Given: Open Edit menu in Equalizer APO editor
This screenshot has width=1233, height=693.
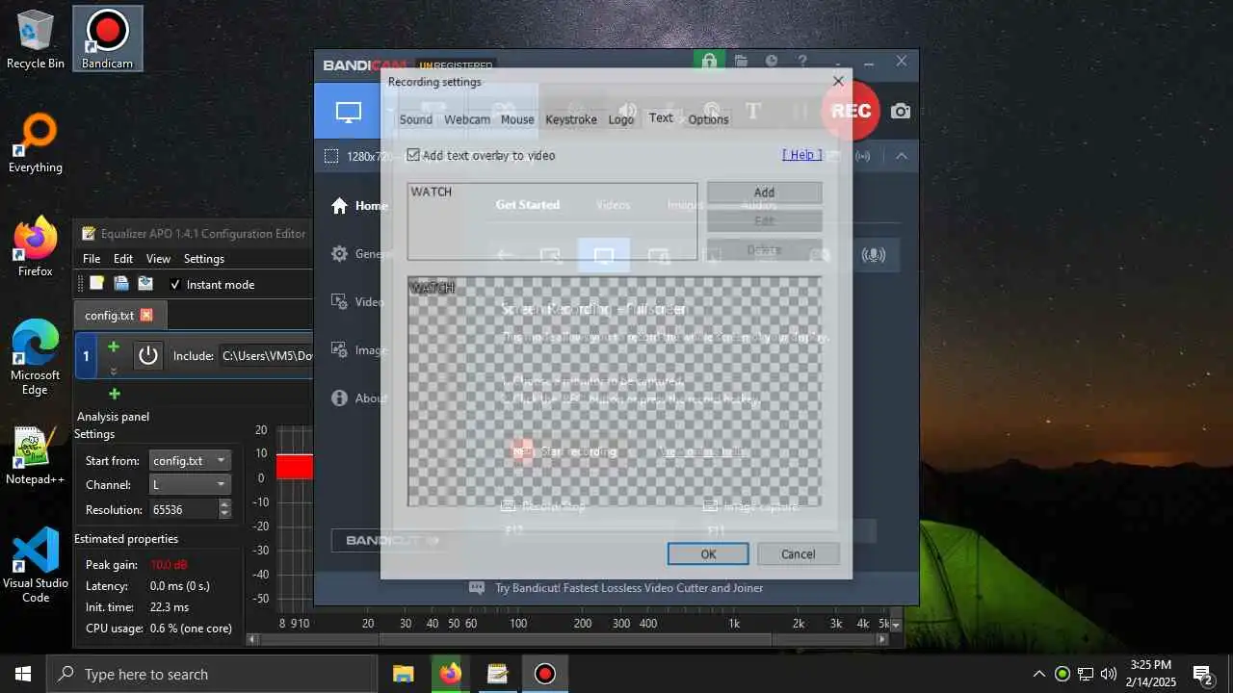Looking at the screenshot, I should (x=123, y=259).
